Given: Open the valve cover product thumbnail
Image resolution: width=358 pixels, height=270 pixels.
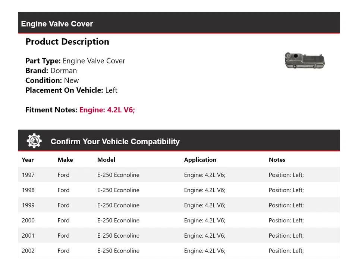Looking at the screenshot, I should coord(305,61).
